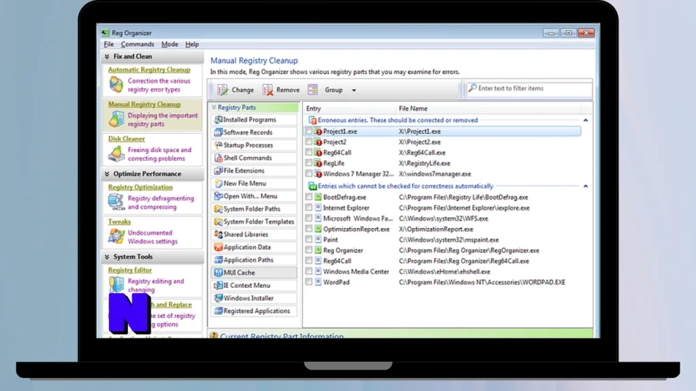
Task: Click the Windows Installer icon
Action: [218, 298]
